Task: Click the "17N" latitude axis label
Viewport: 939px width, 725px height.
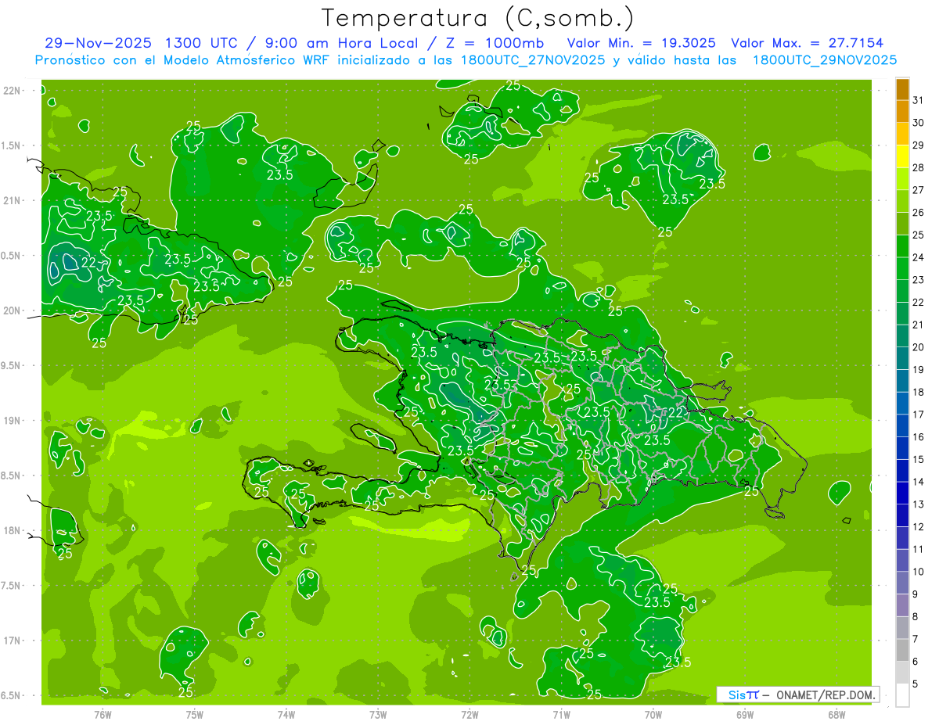Action: tap(12, 641)
